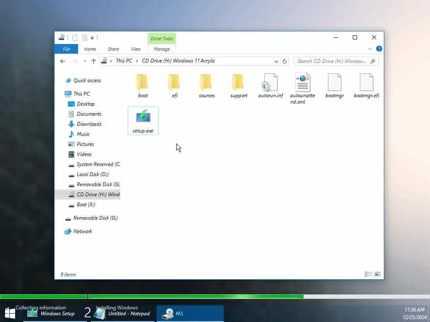
Task: Open the Home ribbon tab
Action: [90, 49]
